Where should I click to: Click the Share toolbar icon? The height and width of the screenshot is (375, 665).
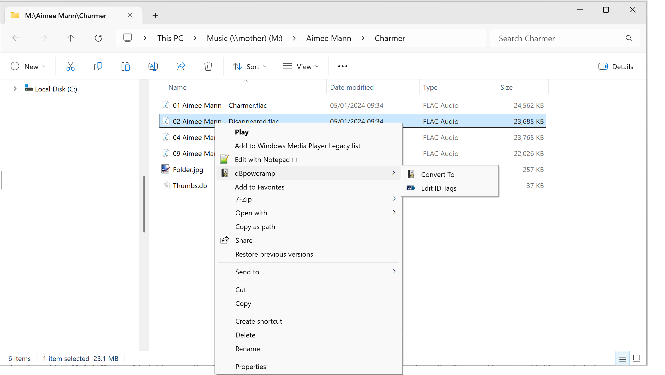pyautogui.click(x=181, y=67)
